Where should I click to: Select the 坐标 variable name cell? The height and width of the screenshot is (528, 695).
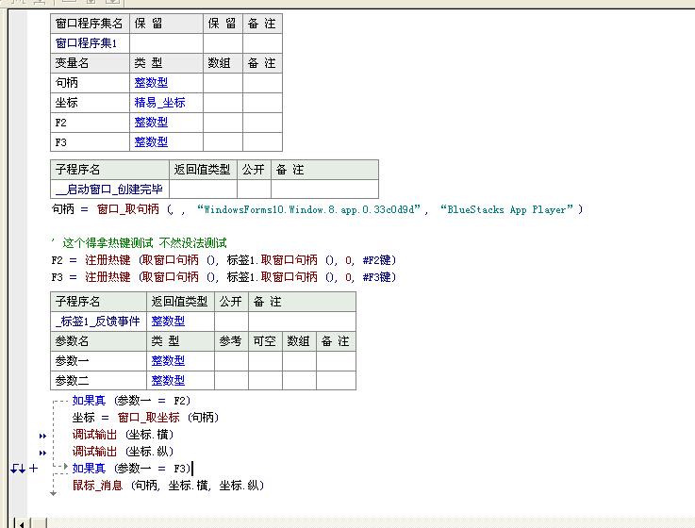[x=90, y=103]
